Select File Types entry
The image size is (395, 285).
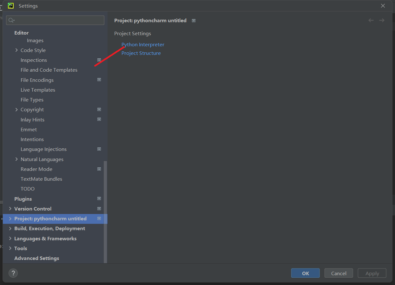[32, 100]
